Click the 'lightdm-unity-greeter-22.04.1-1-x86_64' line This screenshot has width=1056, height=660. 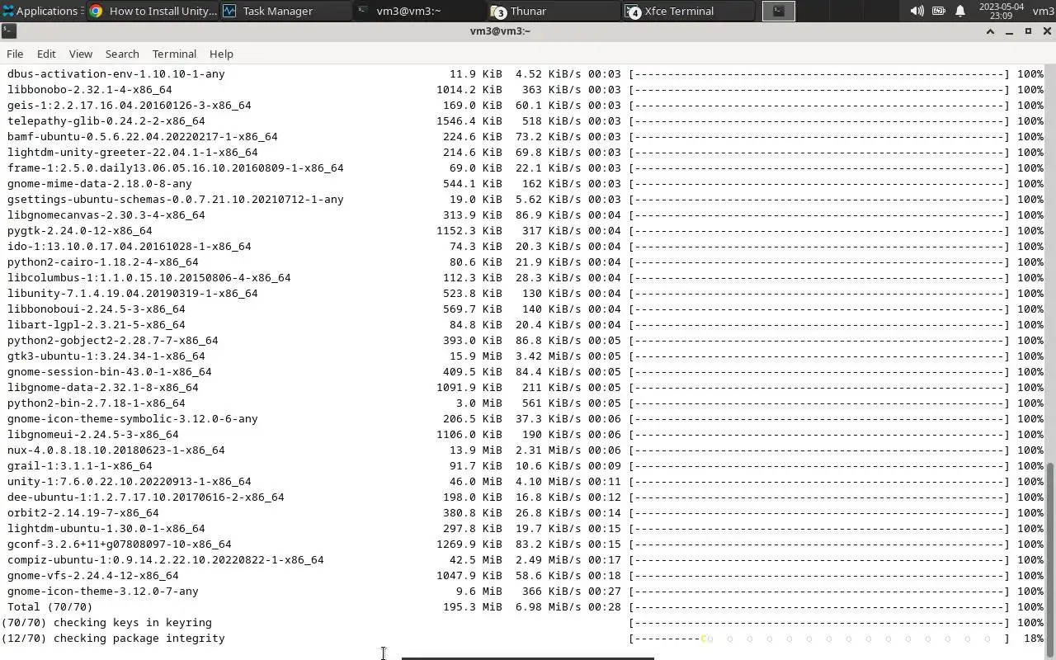pyautogui.click(x=133, y=153)
